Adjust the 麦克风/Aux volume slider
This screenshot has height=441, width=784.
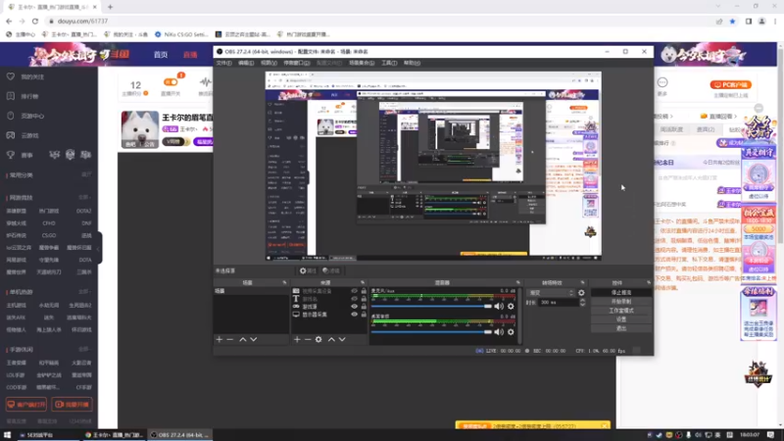pyautogui.click(x=432, y=306)
